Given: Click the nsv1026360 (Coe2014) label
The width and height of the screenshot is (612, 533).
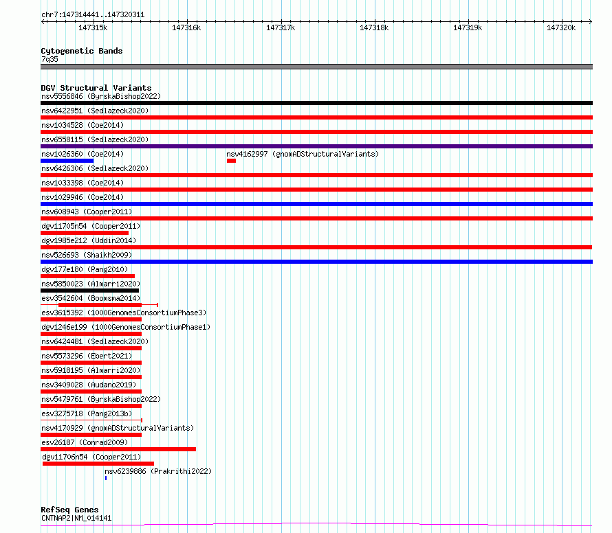Looking at the screenshot, I should 83,154.
